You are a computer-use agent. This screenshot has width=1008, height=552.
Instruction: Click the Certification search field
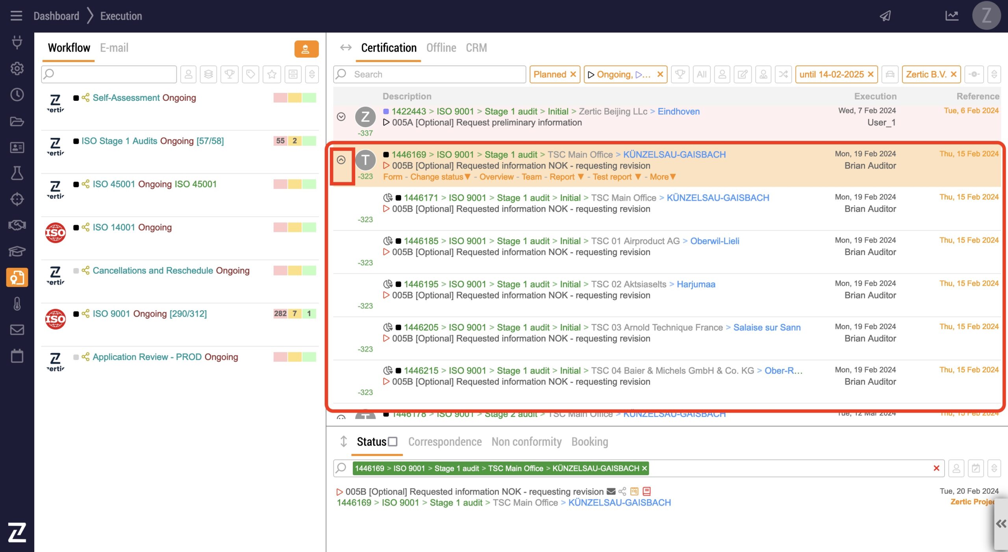point(433,74)
